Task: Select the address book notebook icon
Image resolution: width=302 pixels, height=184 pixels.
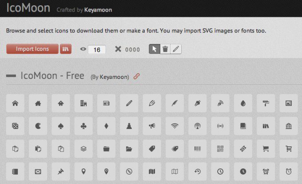Action: point(15,171)
